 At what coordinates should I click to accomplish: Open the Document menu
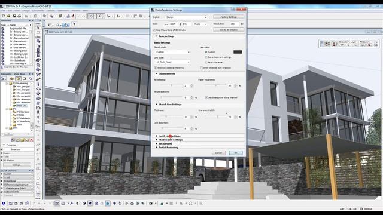click(38, 11)
